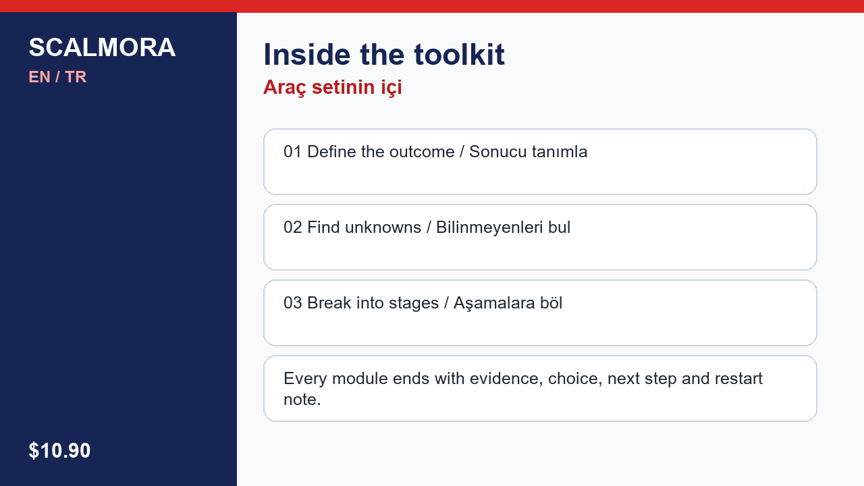Open the "01 Define the outcome" card
864x486 pixels.
click(x=540, y=161)
